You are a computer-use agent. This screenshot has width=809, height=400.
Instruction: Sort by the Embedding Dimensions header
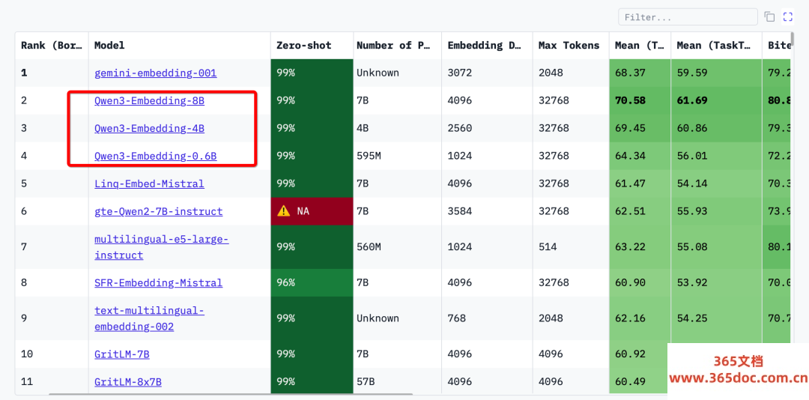[484, 46]
